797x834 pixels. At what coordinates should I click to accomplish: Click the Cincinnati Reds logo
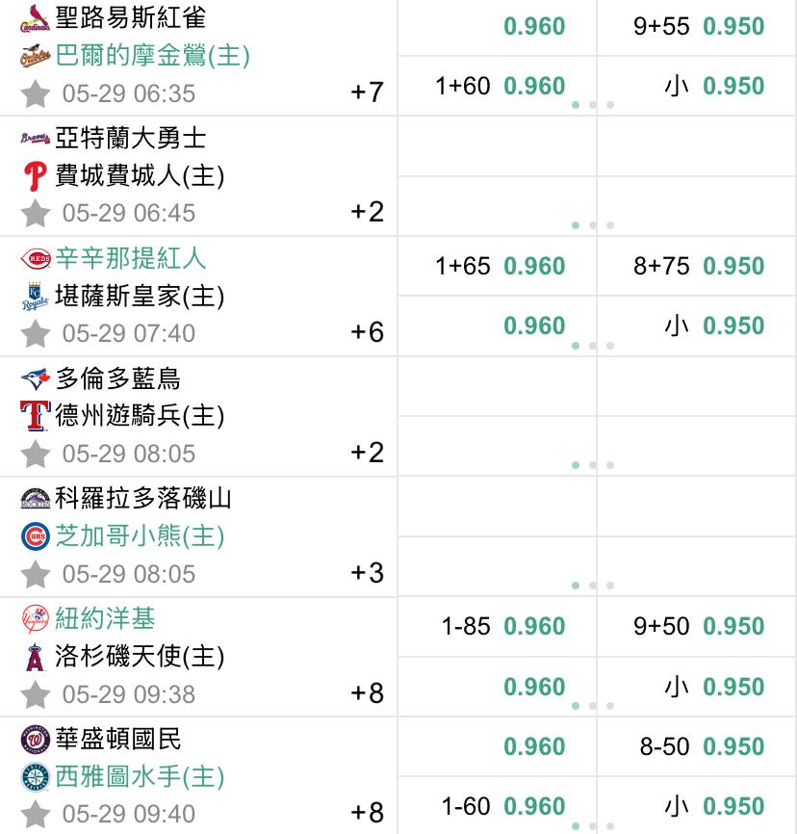(35, 259)
